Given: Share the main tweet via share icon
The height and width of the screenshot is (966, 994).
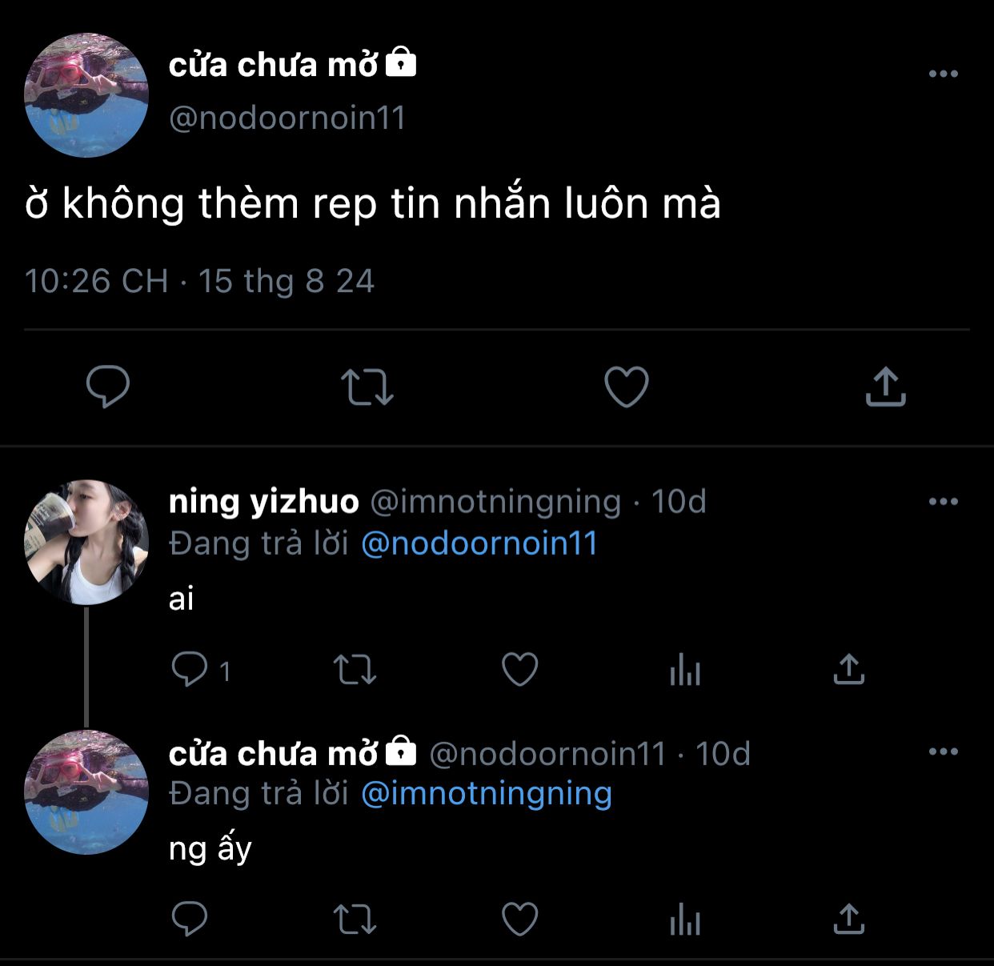Looking at the screenshot, I should (x=885, y=387).
